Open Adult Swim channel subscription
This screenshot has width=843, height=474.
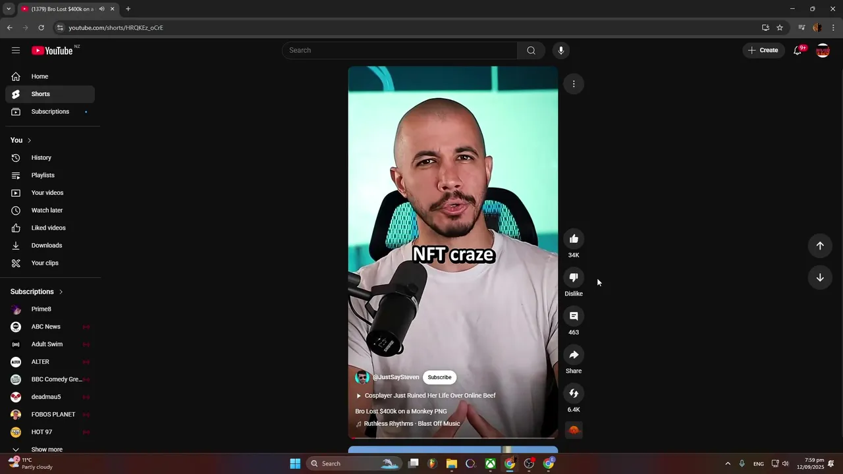pyautogui.click(x=50, y=344)
